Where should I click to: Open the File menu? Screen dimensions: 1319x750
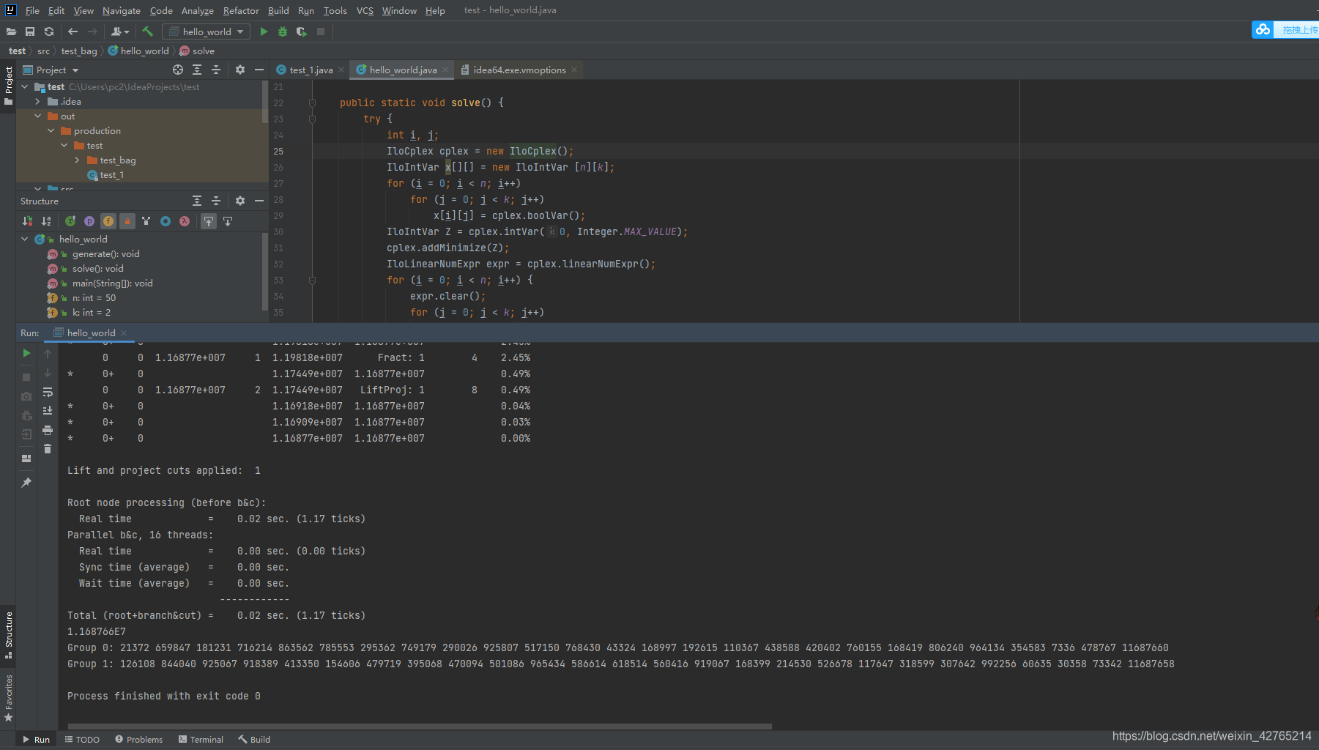32,10
